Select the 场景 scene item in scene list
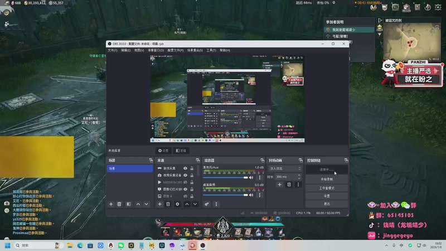The image size is (446, 251). 130,168
